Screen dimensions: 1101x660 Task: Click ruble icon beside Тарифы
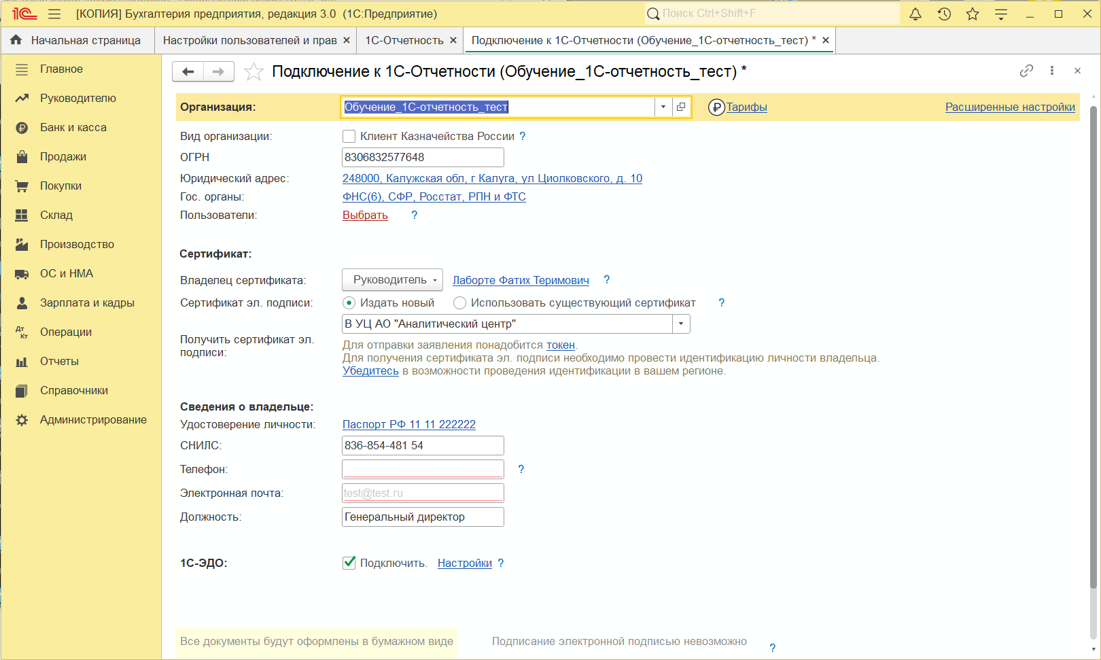716,107
